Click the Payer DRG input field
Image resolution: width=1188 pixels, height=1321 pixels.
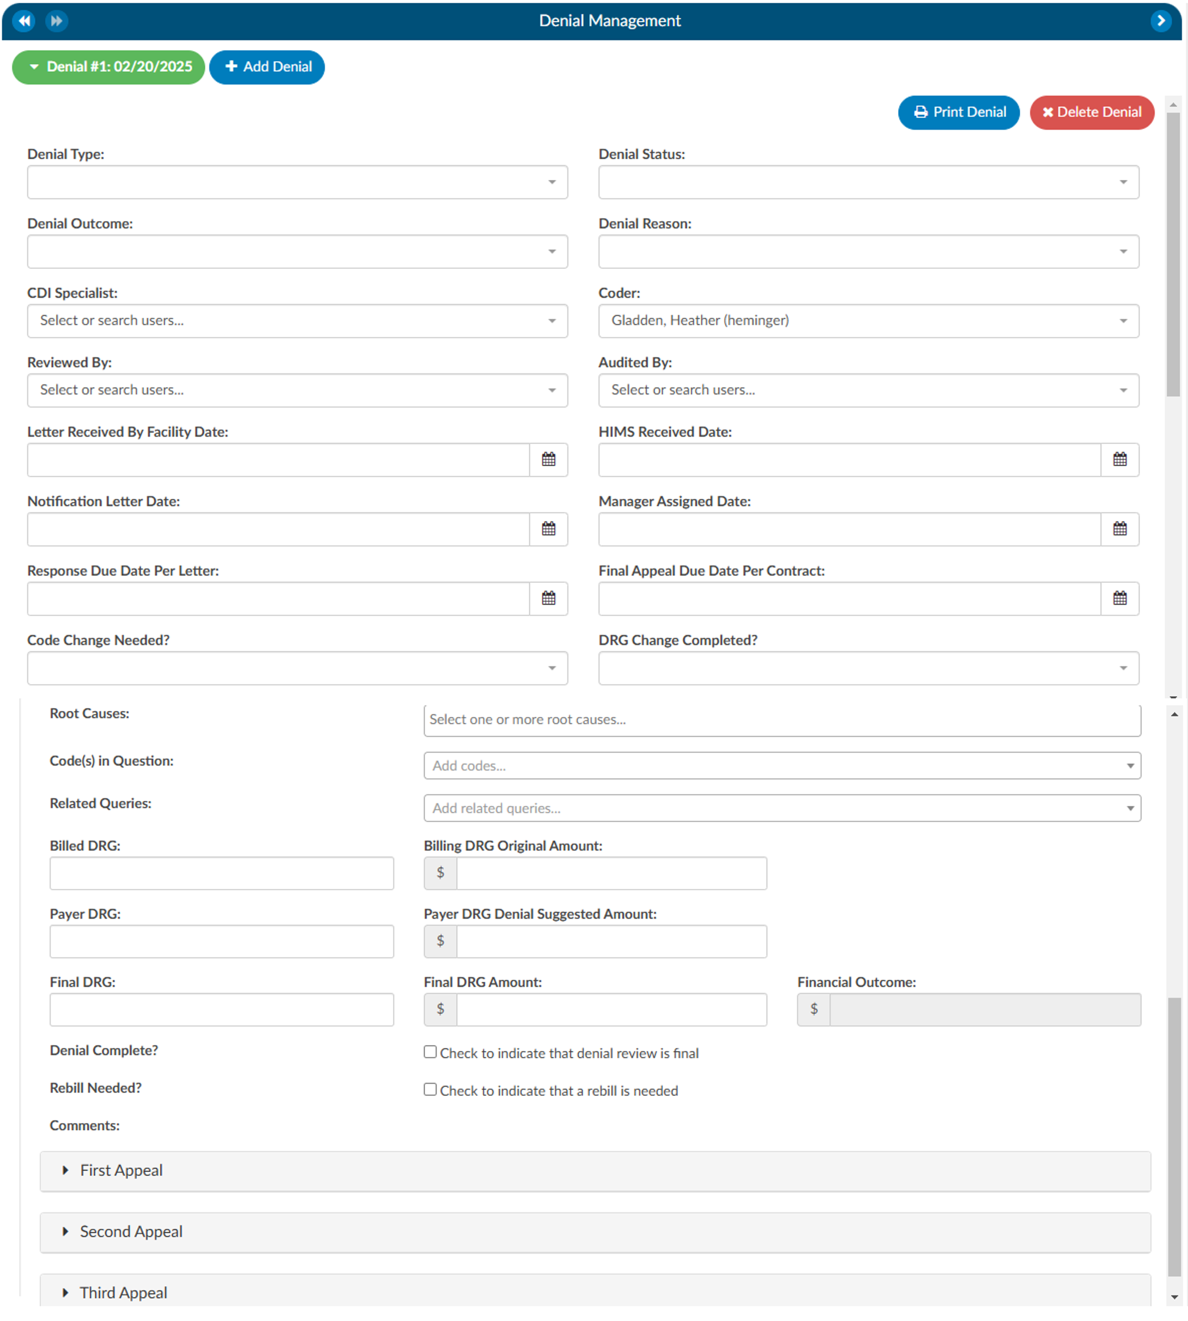(x=222, y=942)
